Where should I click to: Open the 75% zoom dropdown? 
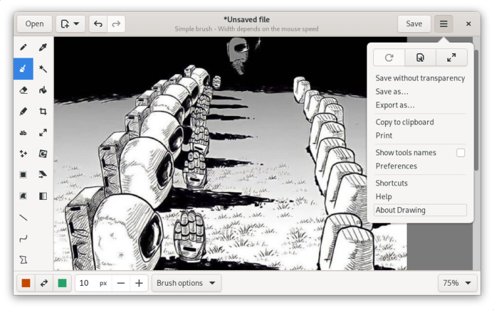pos(458,283)
